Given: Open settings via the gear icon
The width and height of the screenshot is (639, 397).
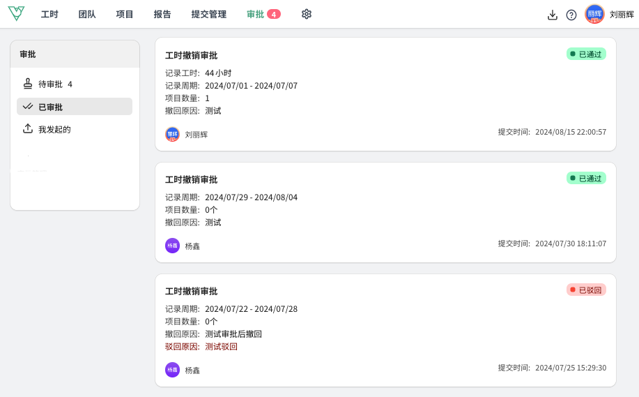Looking at the screenshot, I should pos(307,14).
